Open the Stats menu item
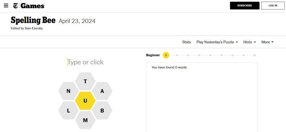286x132 pixels. click(x=186, y=42)
